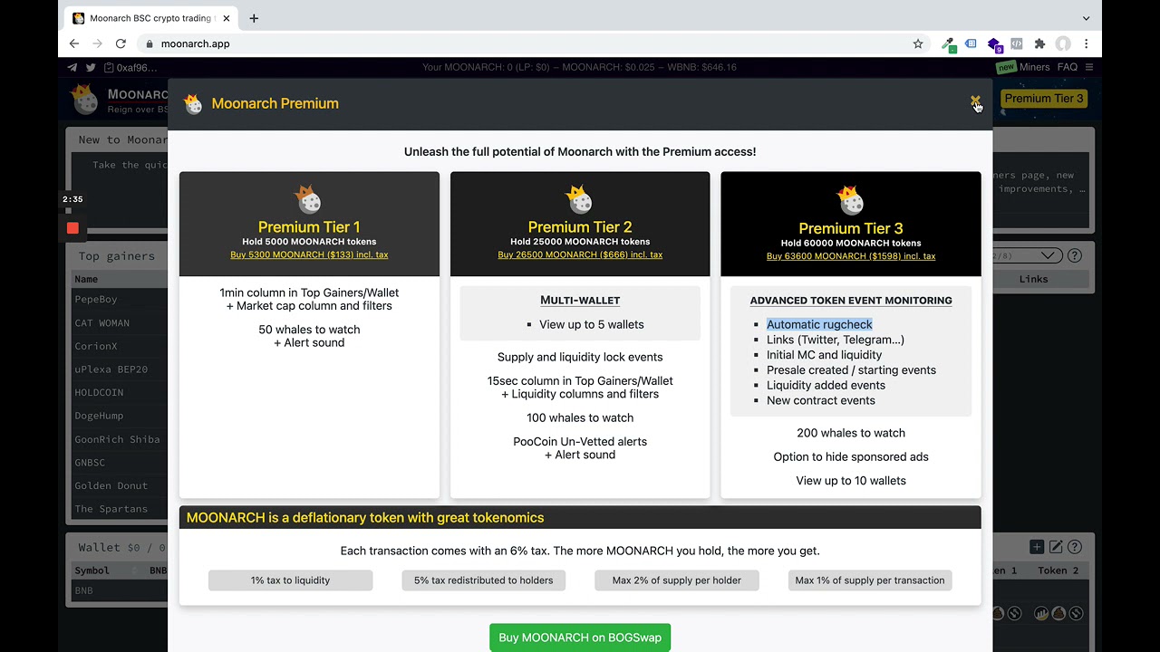Select GoonRich Shiba in Top gainers
The image size is (1160, 652).
pyautogui.click(x=117, y=439)
